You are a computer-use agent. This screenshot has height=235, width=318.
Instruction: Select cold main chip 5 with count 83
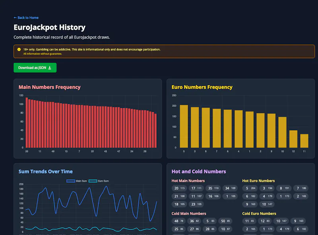tap(210, 221)
